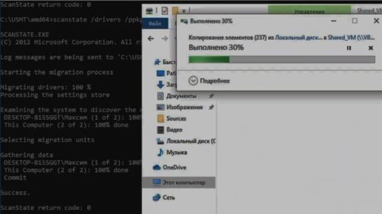Click the Документы document icon
Viewport: 382px width, 214px height.
[x=161, y=96]
